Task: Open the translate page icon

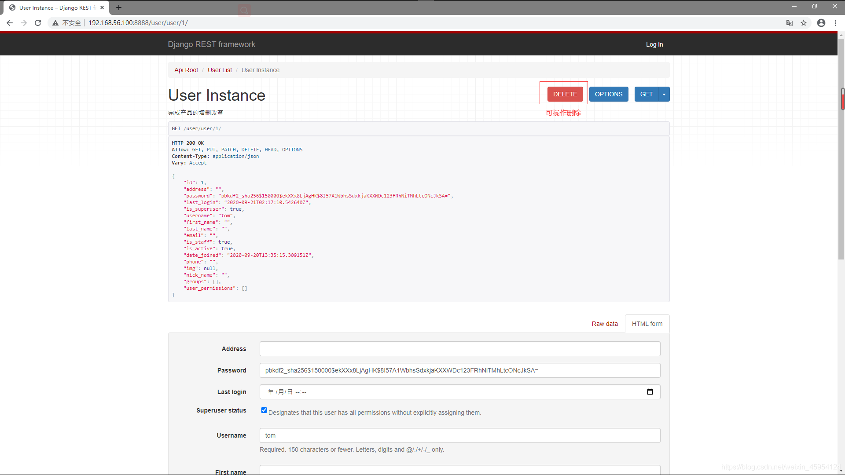Action: tap(790, 23)
